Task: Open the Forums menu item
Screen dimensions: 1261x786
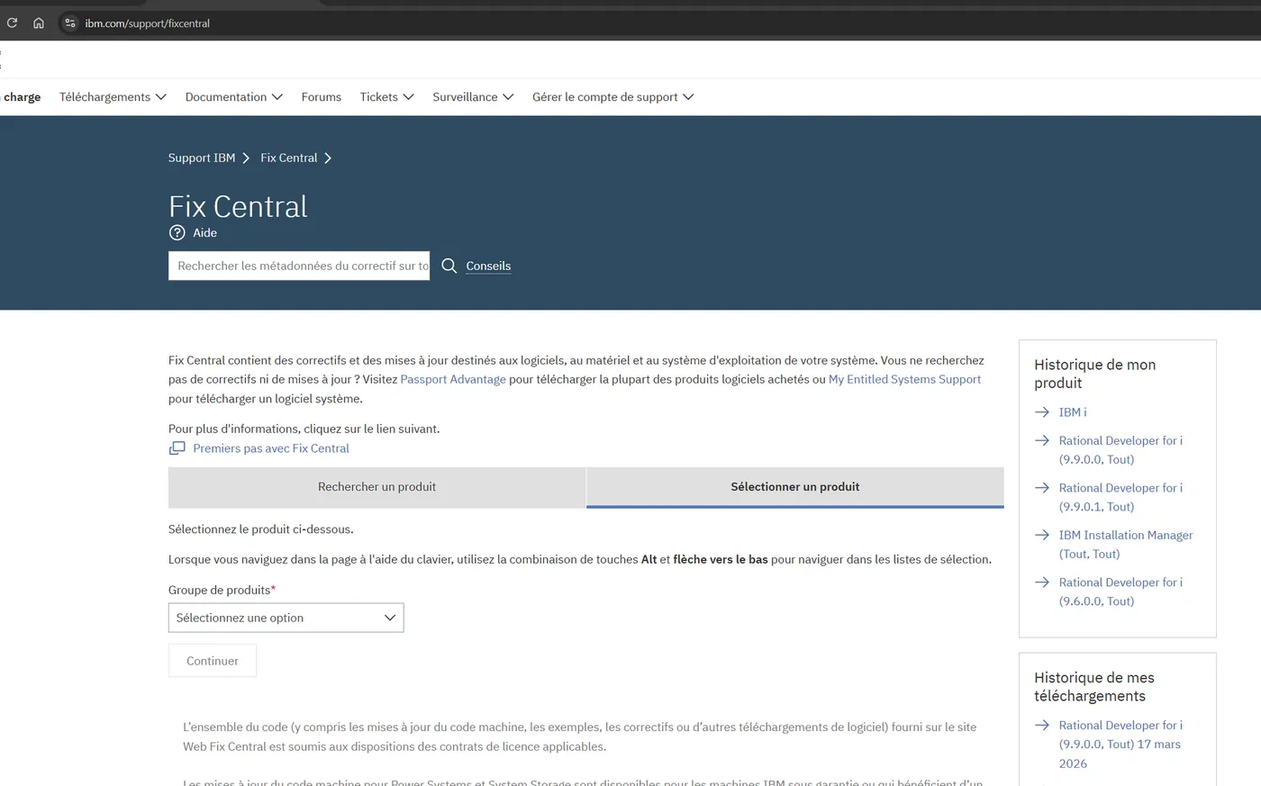Action: pyautogui.click(x=322, y=97)
